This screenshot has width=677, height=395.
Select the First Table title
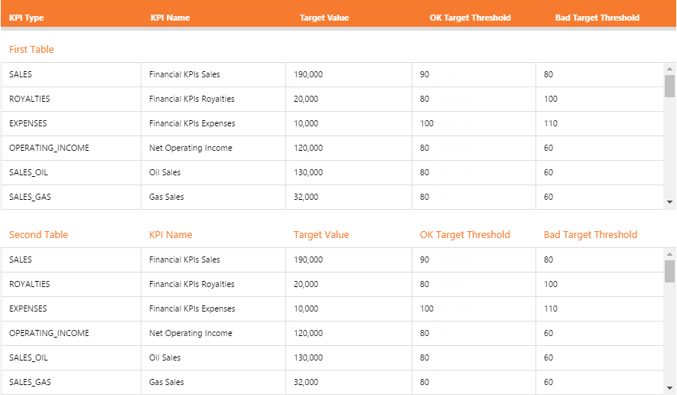(x=31, y=50)
